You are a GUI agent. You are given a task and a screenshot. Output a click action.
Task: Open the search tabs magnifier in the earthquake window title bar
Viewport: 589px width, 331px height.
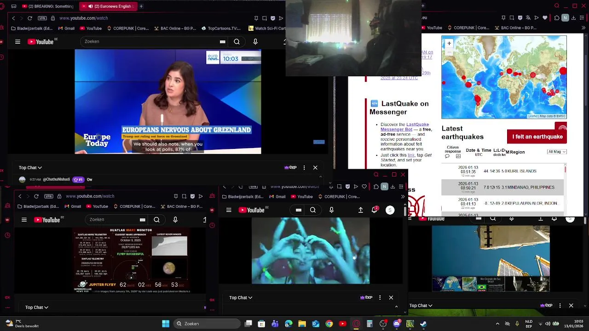(x=557, y=6)
